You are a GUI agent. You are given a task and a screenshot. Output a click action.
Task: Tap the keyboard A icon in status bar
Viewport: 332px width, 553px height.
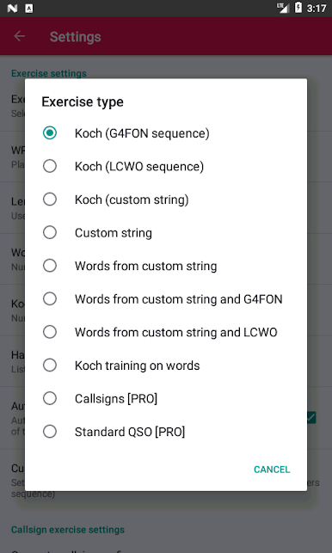(x=29, y=9)
